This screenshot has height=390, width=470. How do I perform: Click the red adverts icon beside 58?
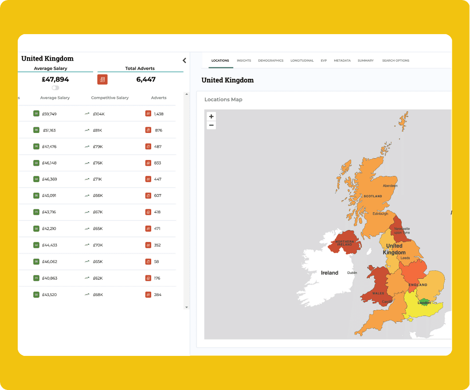pos(148,261)
